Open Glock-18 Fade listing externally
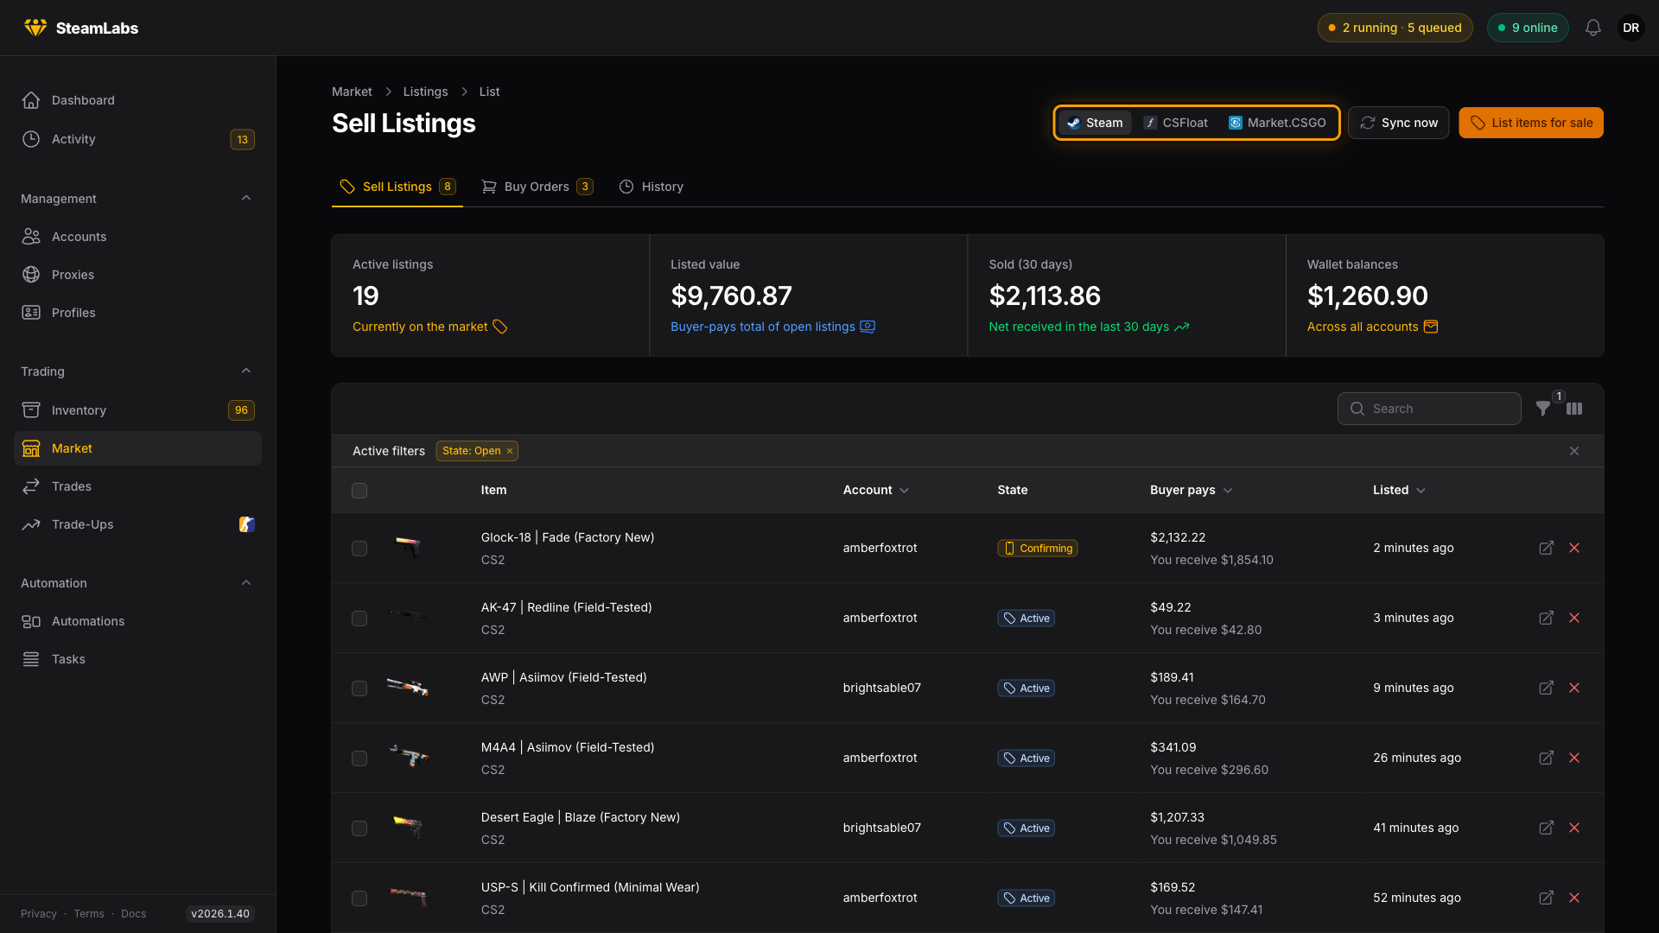Image resolution: width=1659 pixels, height=933 pixels. (1547, 548)
